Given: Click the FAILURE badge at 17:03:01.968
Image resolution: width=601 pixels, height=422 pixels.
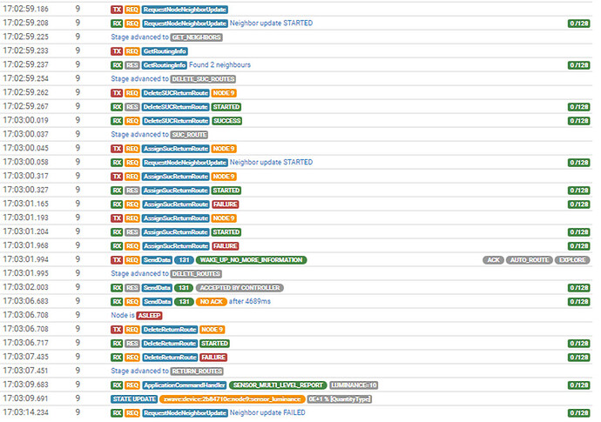Looking at the screenshot, I should click(226, 246).
